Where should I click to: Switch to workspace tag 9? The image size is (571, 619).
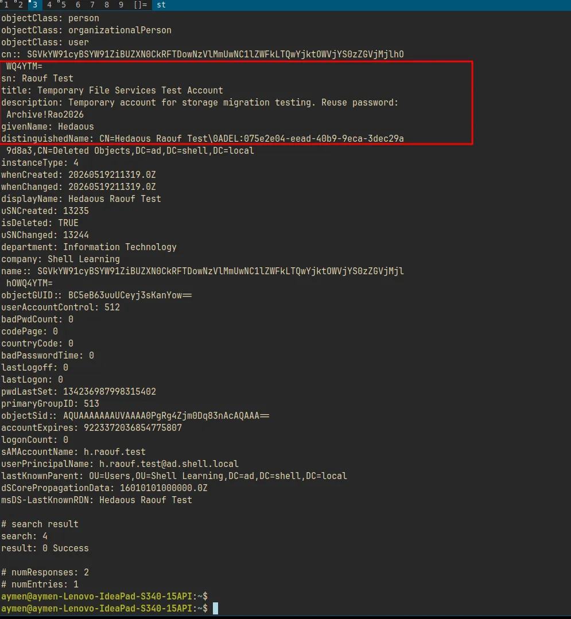[121, 5]
